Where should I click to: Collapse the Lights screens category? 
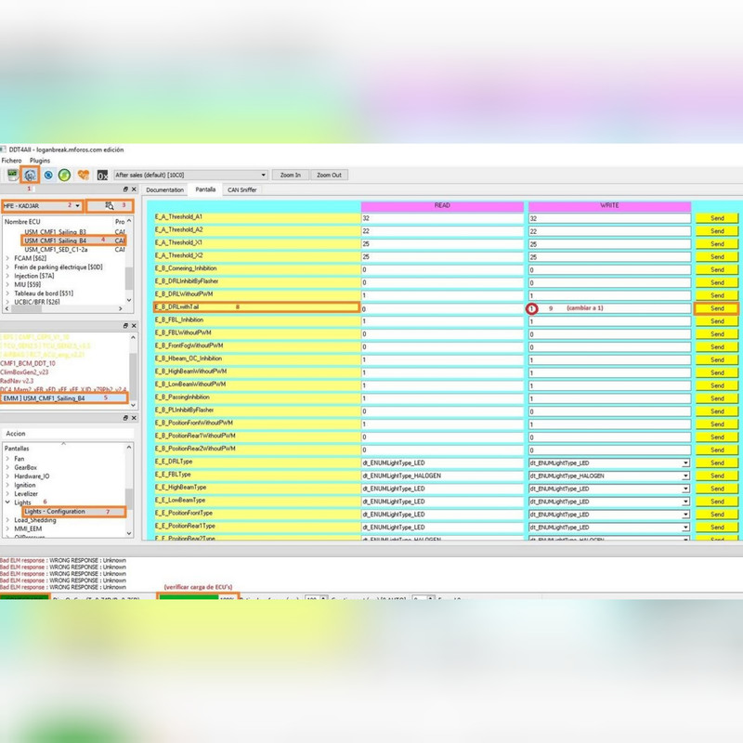coord(7,502)
